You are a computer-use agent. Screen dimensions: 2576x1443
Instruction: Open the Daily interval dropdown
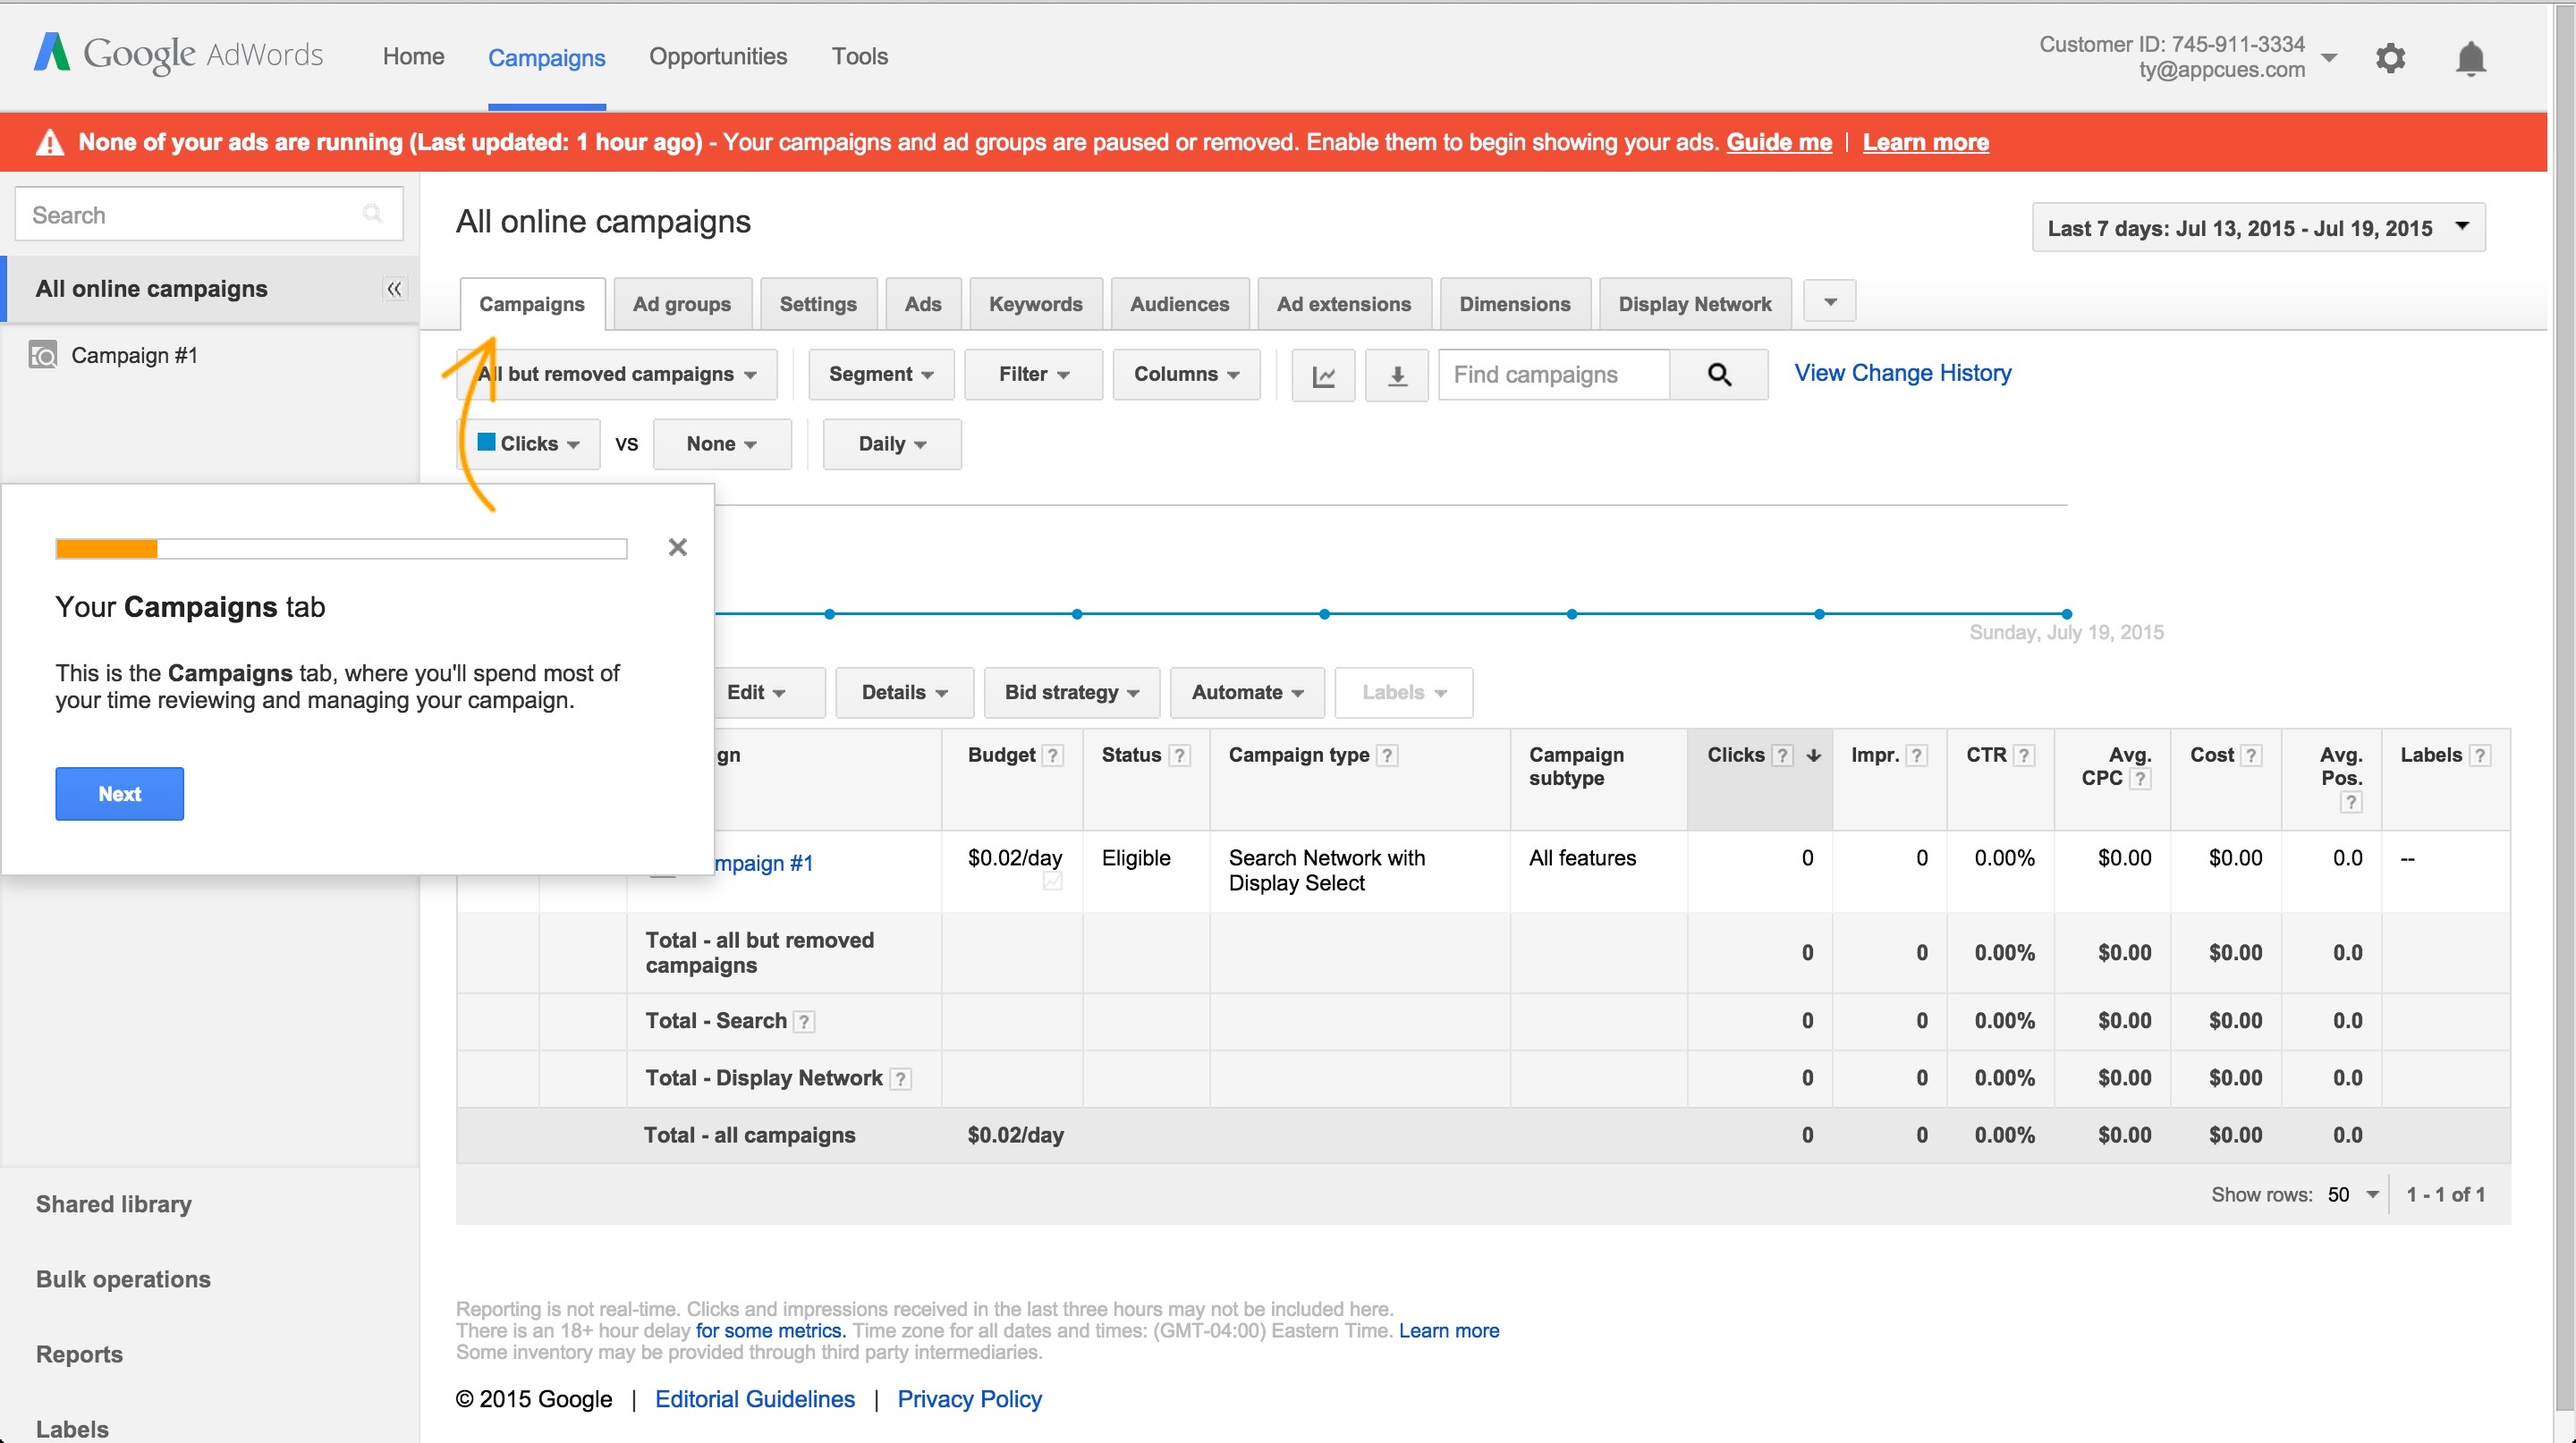coord(892,443)
